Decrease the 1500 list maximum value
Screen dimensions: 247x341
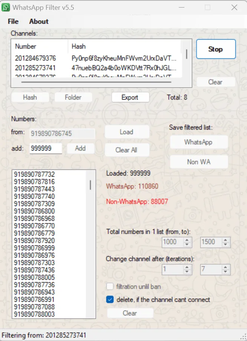click(226, 244)
